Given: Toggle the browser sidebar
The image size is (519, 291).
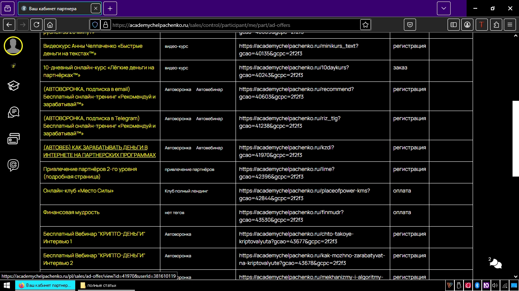Looking at the screenshot, I should point(453,25).
